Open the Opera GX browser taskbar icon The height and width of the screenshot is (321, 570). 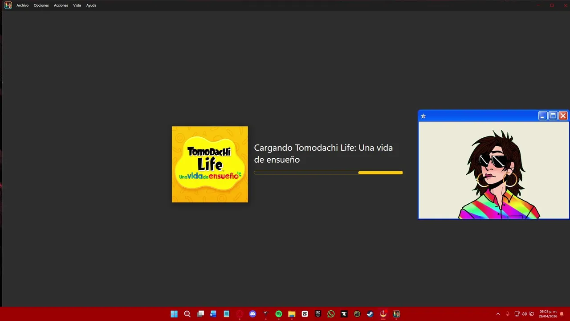click(x=240, y=314)
